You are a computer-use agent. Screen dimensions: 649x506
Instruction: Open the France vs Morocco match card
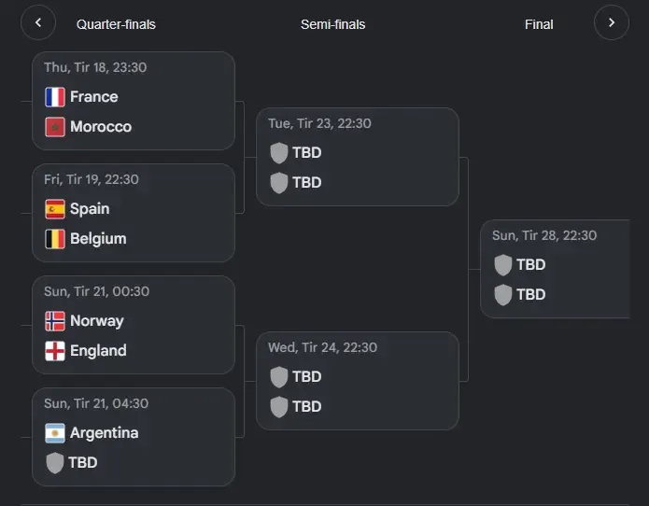point(134,101)
